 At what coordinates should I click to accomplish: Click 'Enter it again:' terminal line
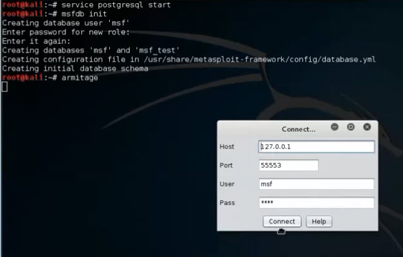point(36,41)
